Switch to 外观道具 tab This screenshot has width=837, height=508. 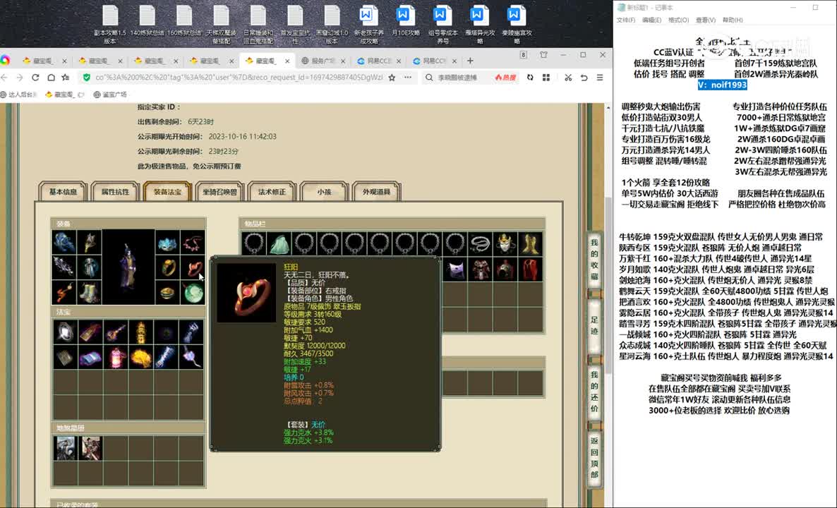376,192
